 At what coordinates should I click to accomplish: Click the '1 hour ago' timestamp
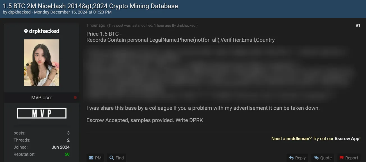pyautogui.click(x=96, y=25)
